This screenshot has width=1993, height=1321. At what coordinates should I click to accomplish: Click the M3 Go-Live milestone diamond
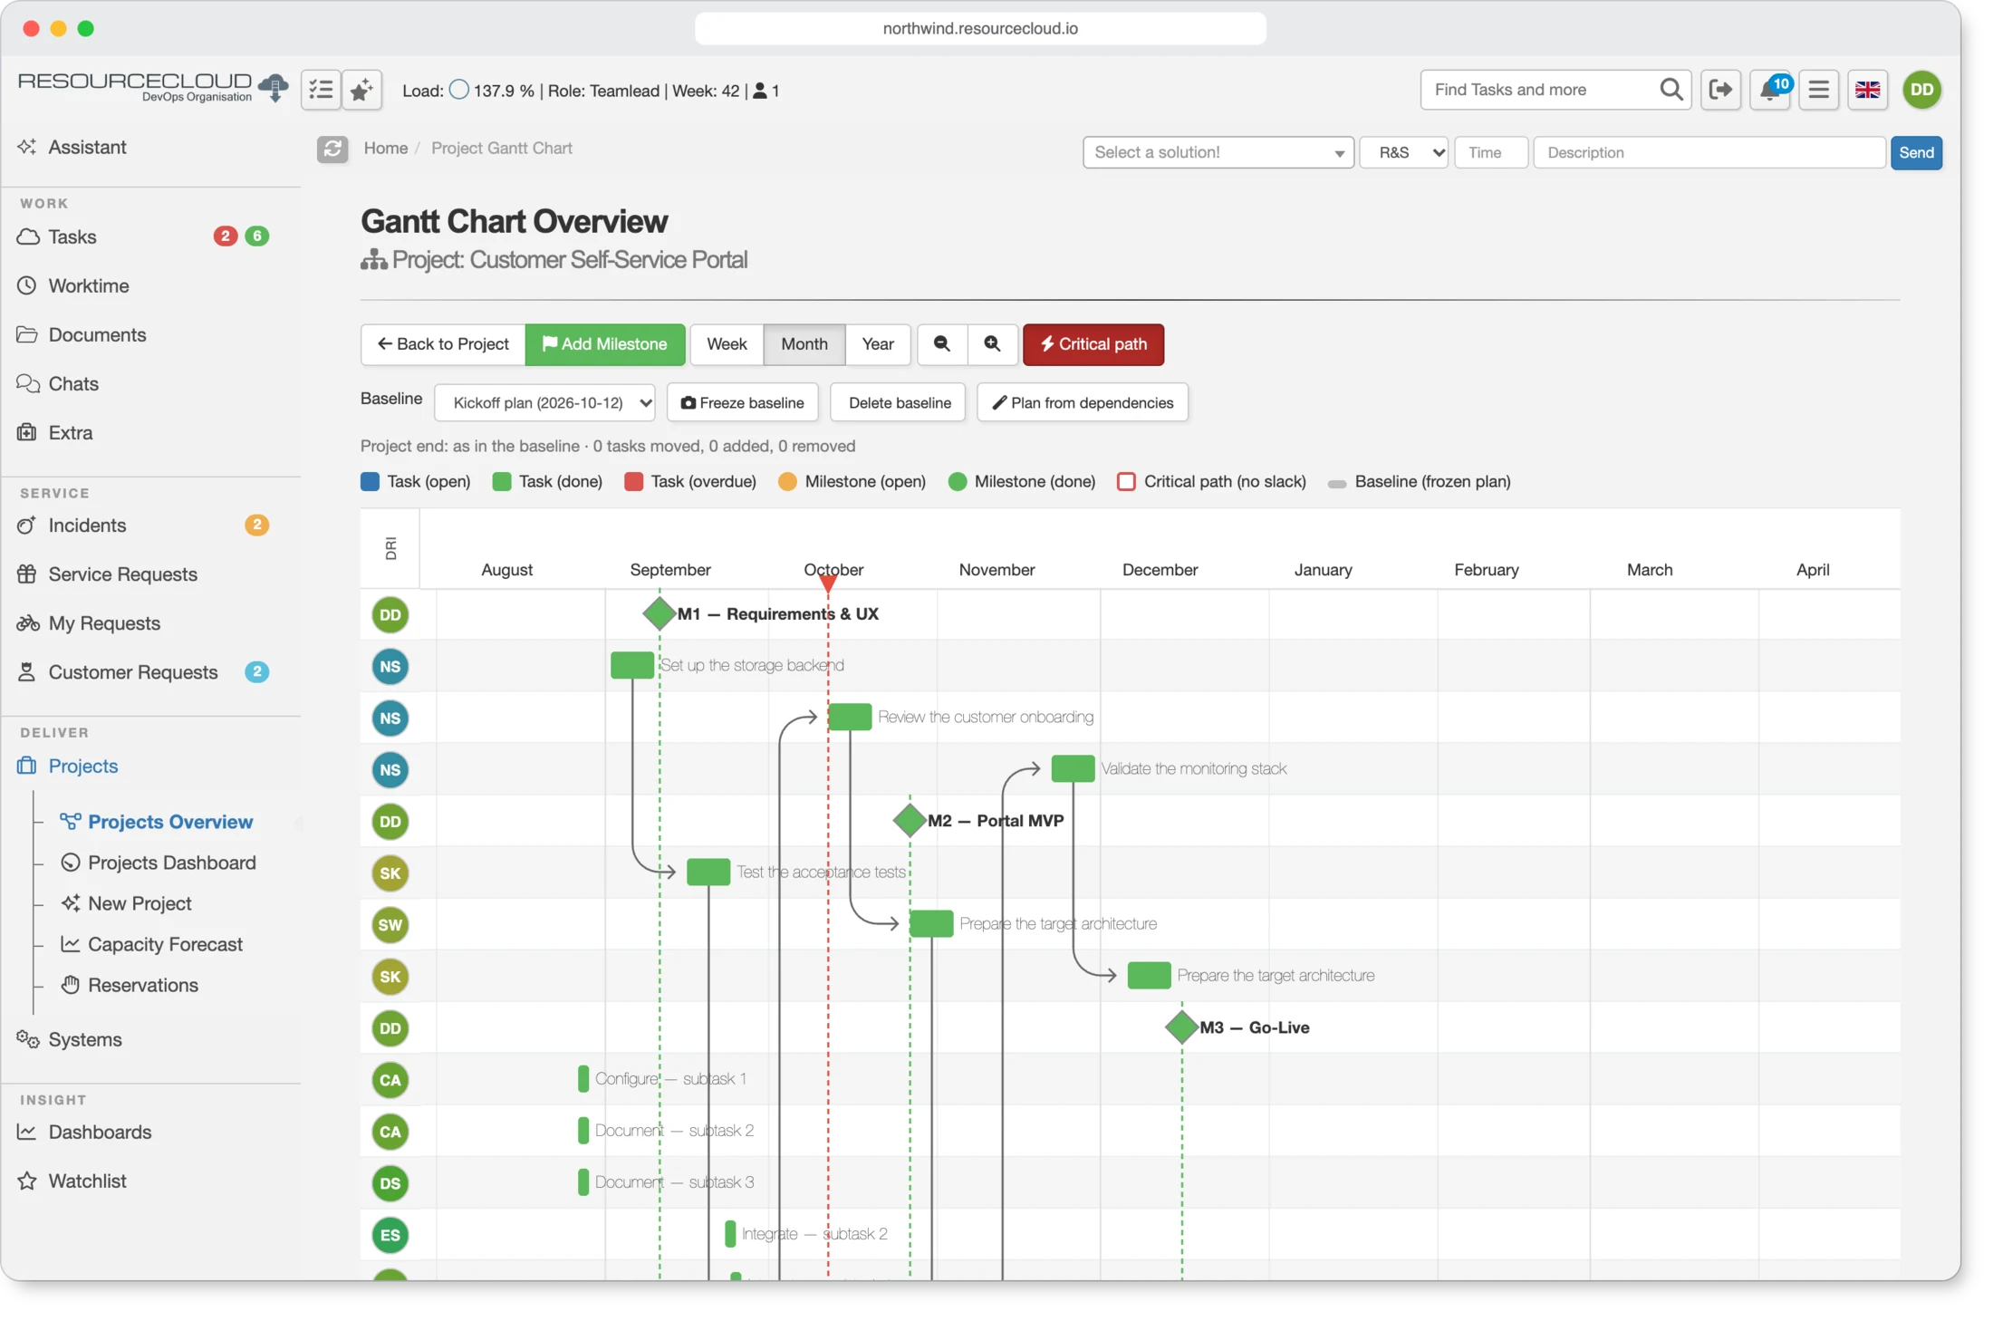[1181, 1027]
